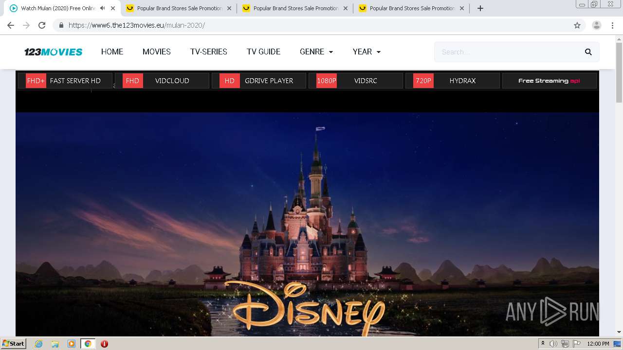Open the MOVIES menu item
This screenshot has width=623, height=350.
157,52
